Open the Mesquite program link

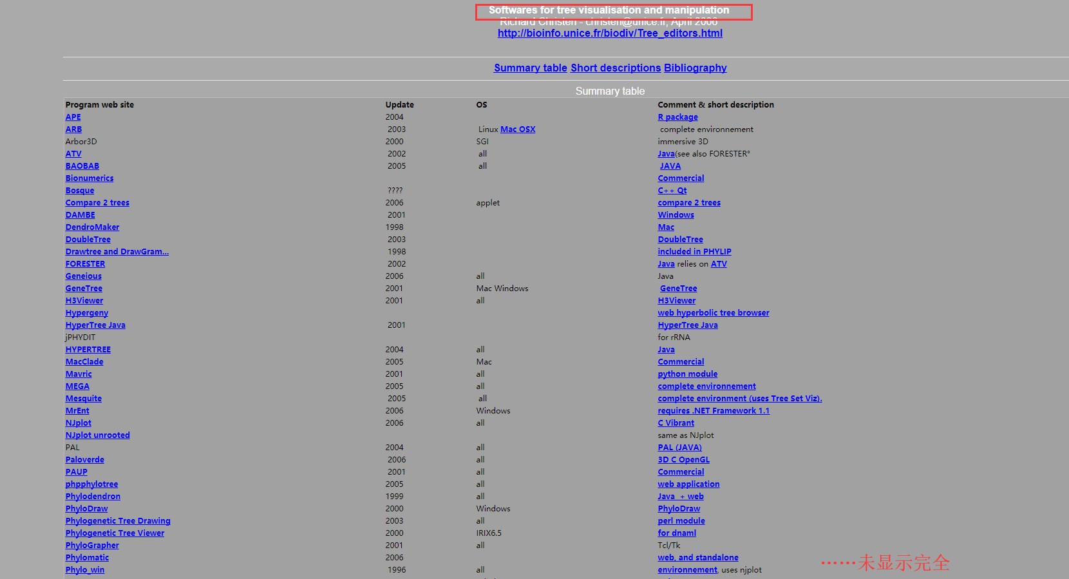pos(84,399)
